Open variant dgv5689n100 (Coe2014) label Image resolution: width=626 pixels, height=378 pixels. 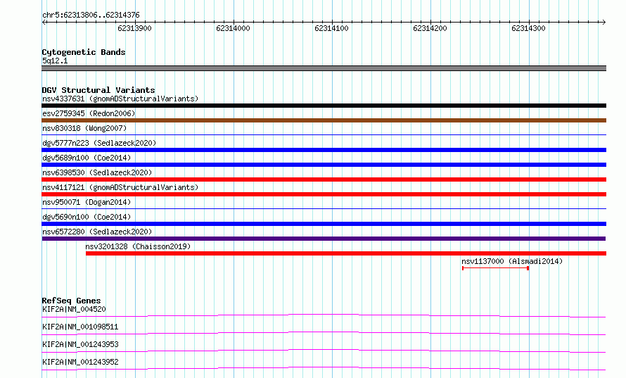[x=87, y=158]
